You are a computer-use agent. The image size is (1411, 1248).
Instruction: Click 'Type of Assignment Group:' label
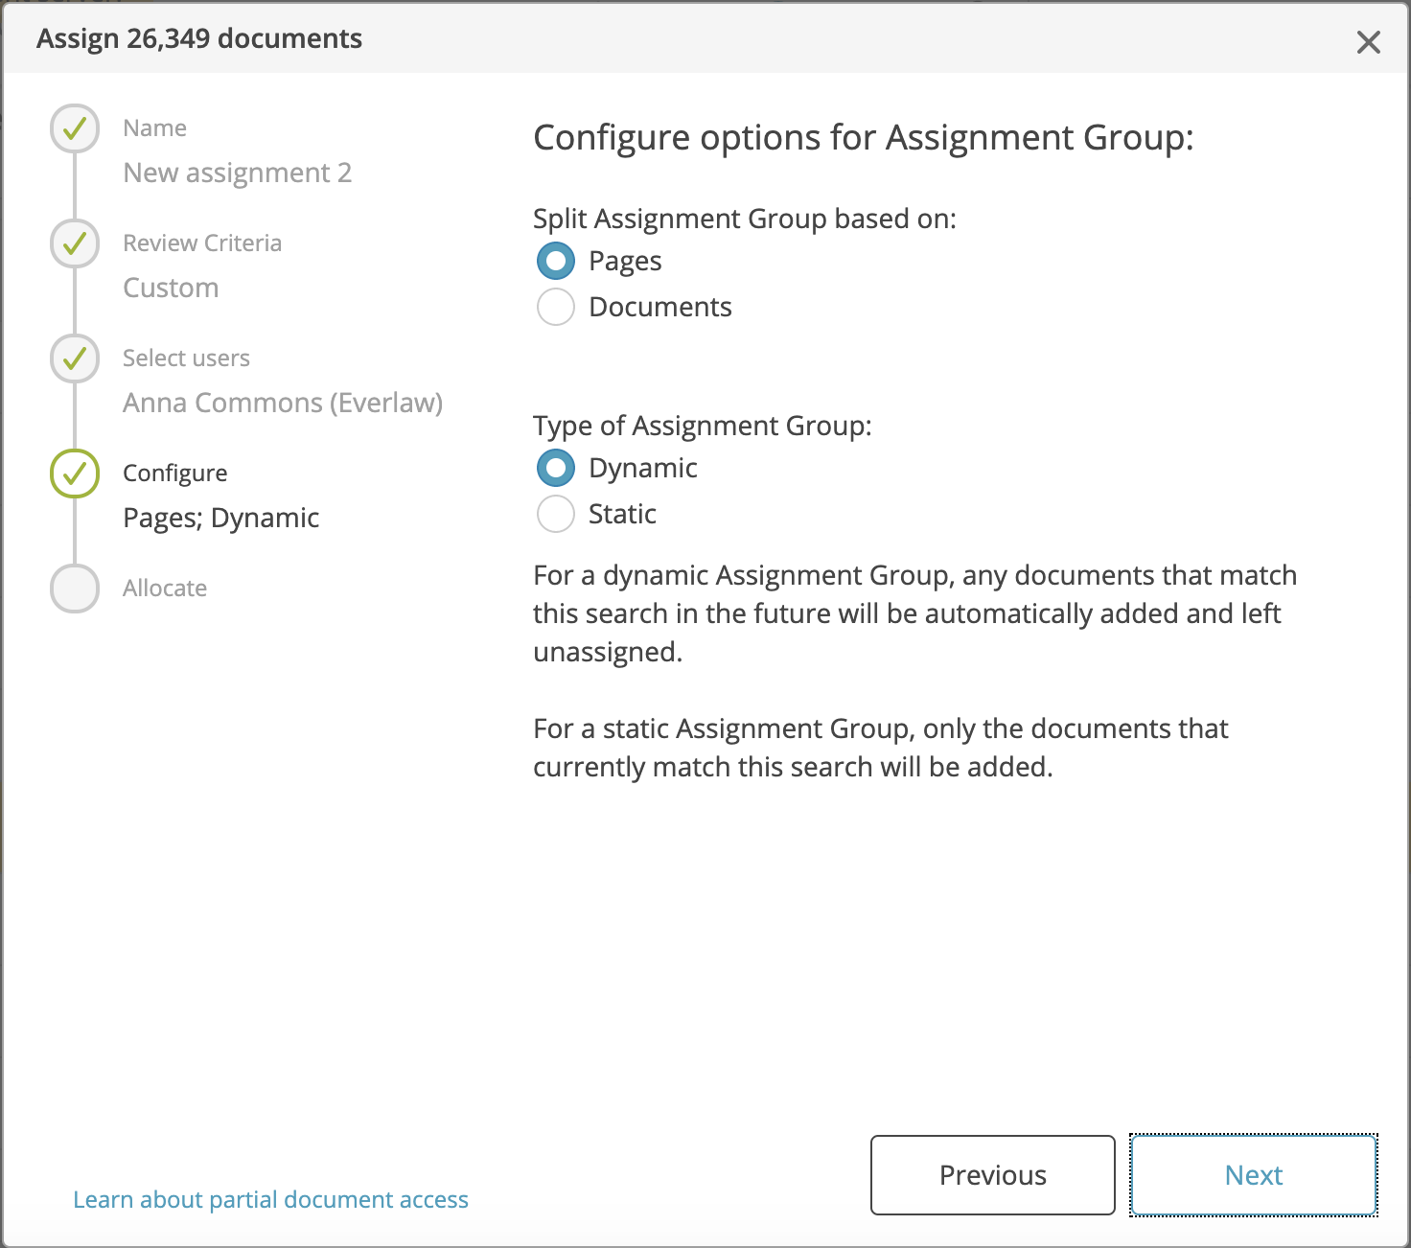pos(703,427)
